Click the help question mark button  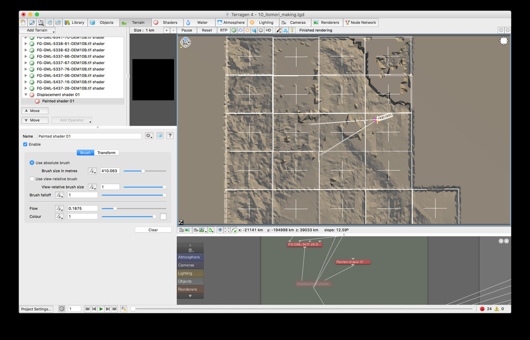pos(170,136)
